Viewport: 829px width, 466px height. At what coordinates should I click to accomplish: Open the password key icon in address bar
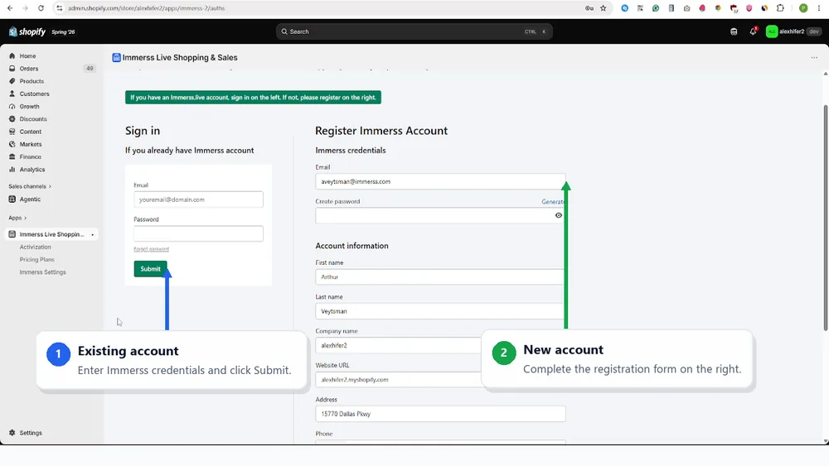point(589,8)
